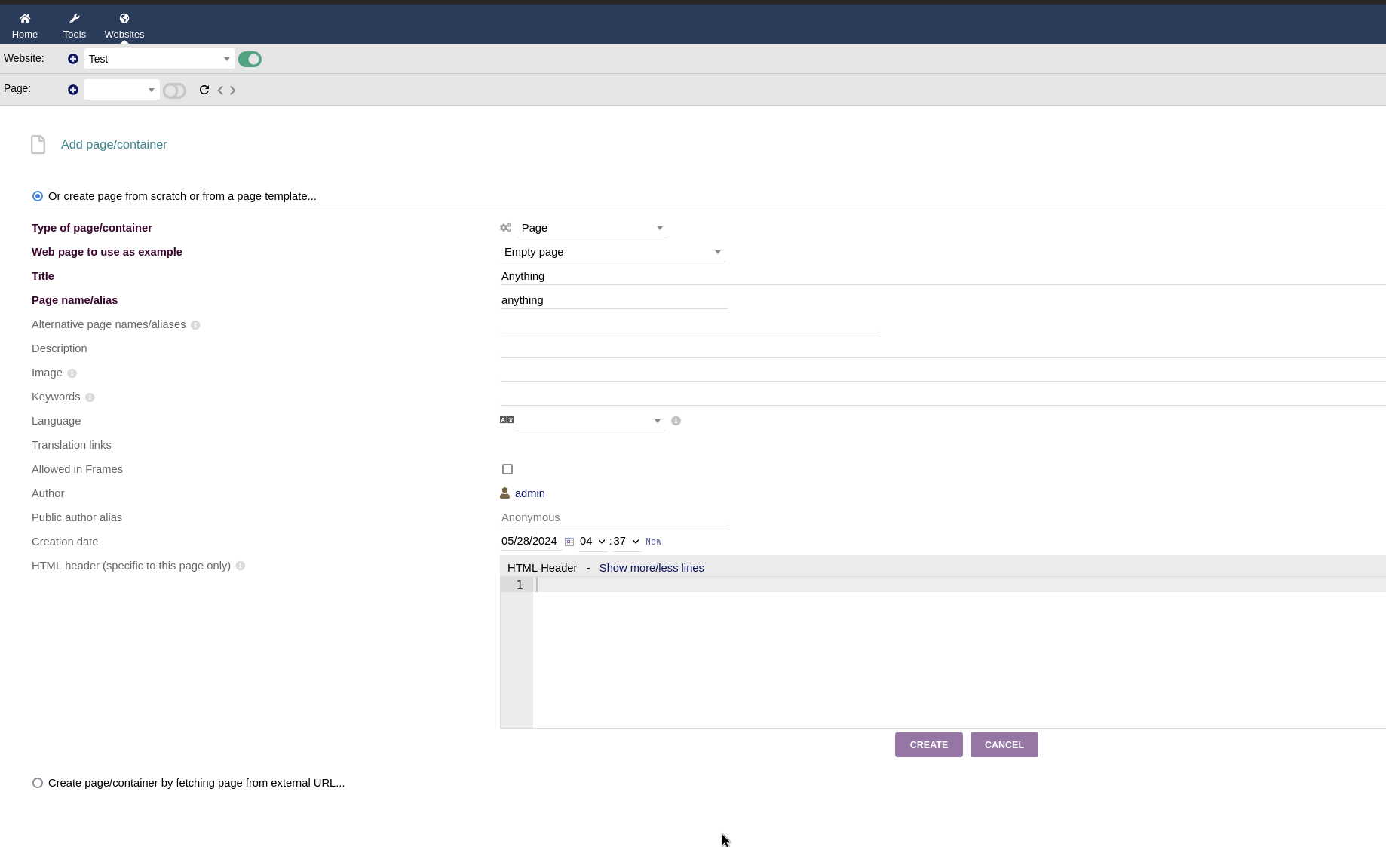
Task: Click Show more/less lines link
Action: click(651, 568)
